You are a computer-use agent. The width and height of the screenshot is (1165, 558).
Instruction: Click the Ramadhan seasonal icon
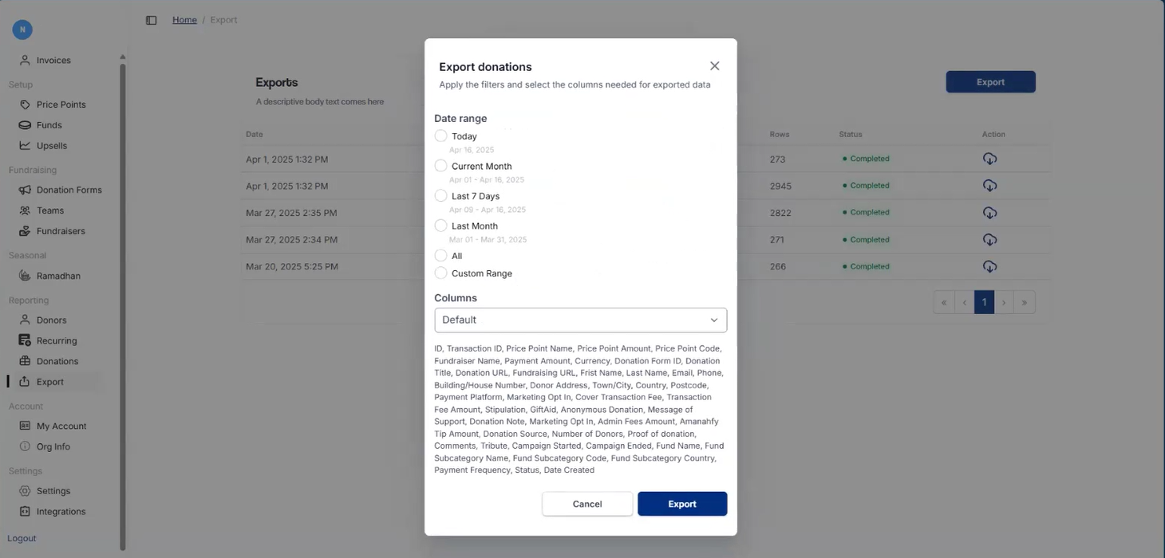25,276
